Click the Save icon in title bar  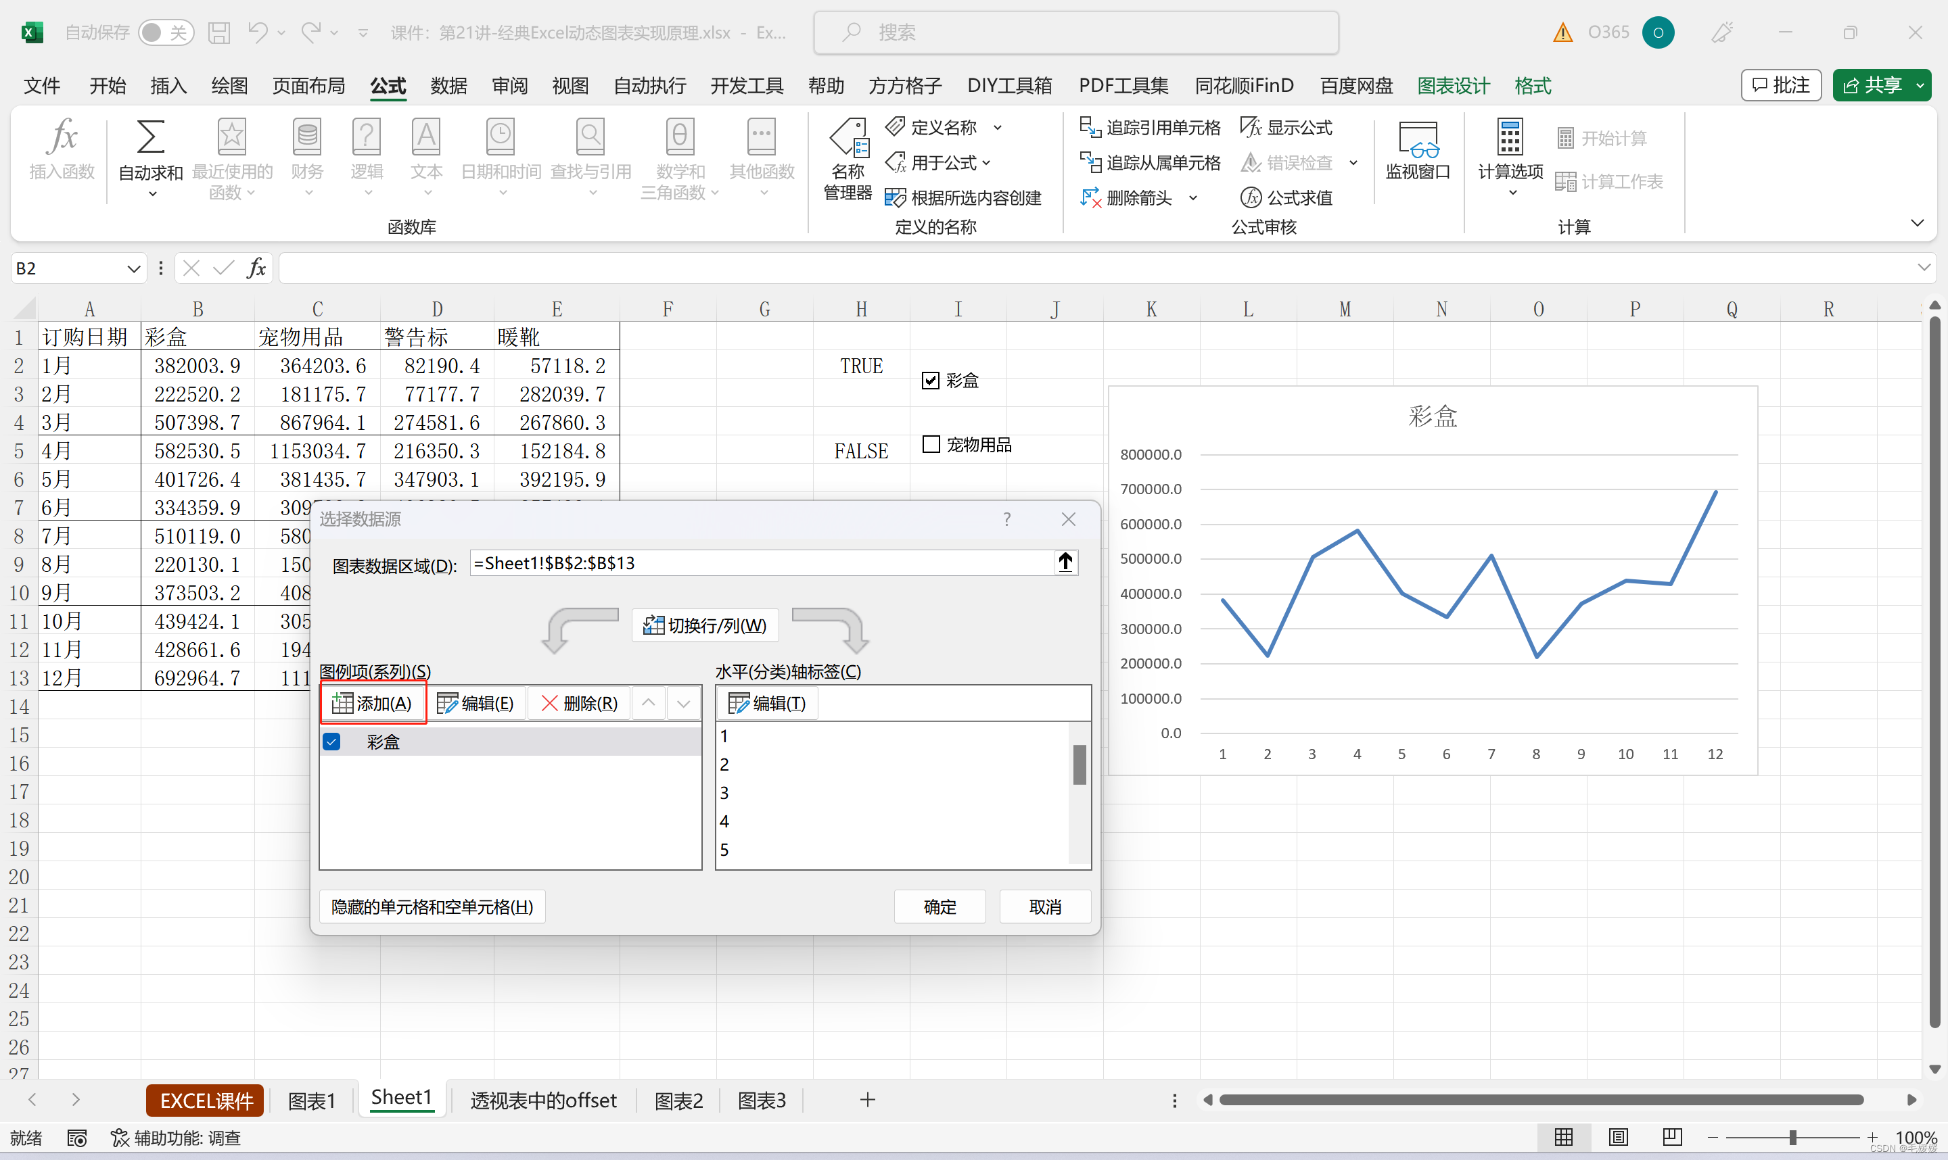219,32
